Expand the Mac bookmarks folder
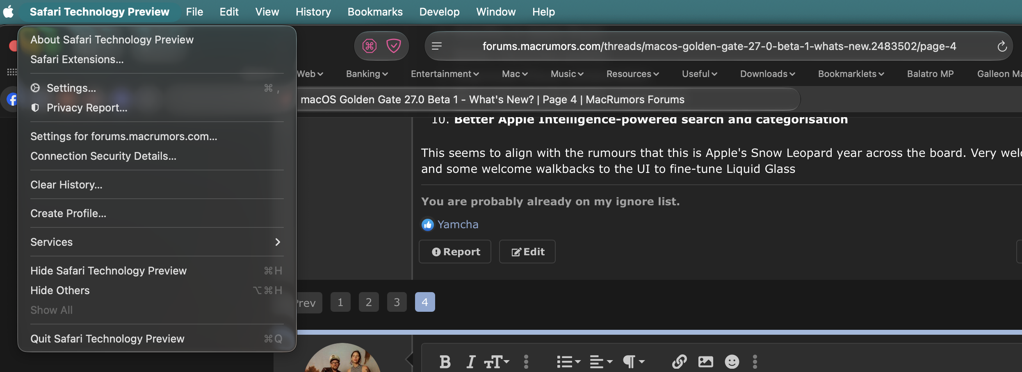 pyautogui.click(x=515, y=74)
